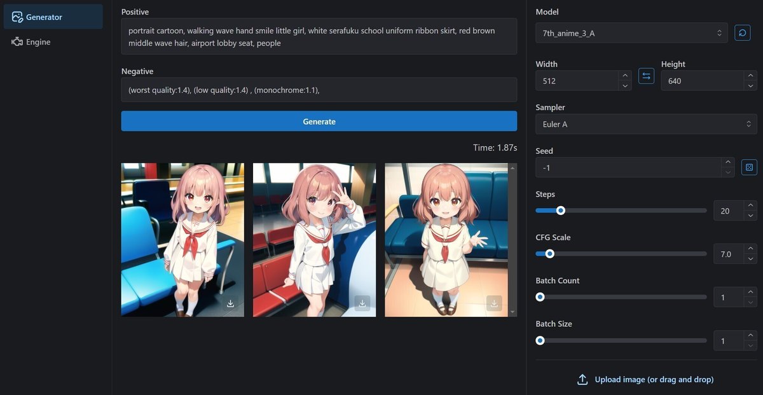
Task: Click the Time: 1.87s text
Action: click(495, 148)
